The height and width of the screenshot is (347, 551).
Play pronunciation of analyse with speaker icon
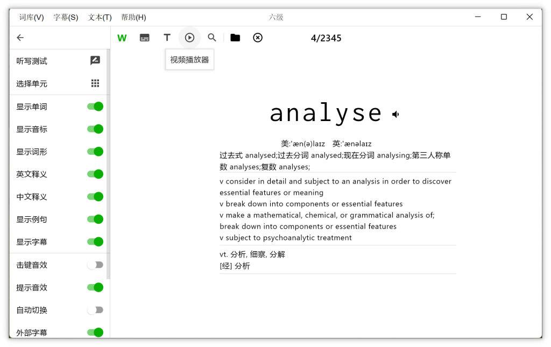(396, 114)
